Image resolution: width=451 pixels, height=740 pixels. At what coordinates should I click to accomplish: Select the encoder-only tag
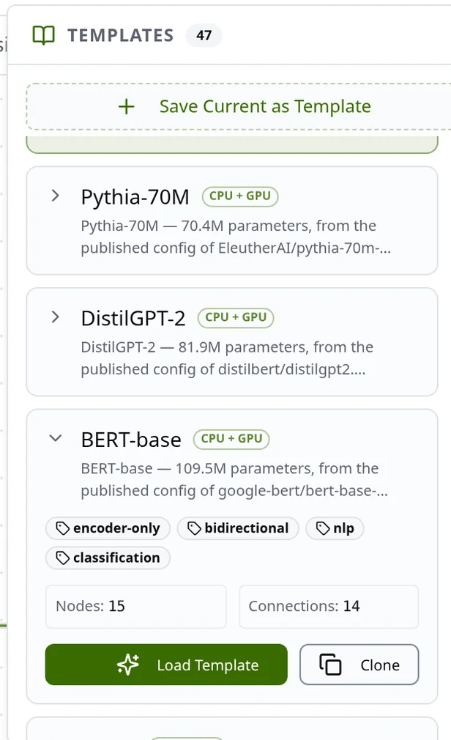click(108, 528)
